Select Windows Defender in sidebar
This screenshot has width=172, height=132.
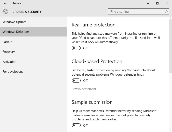point(16,32)
